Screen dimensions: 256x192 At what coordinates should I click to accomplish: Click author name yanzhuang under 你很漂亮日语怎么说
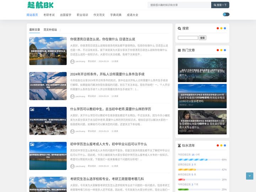pyautogui.click(x=80, y=62)
